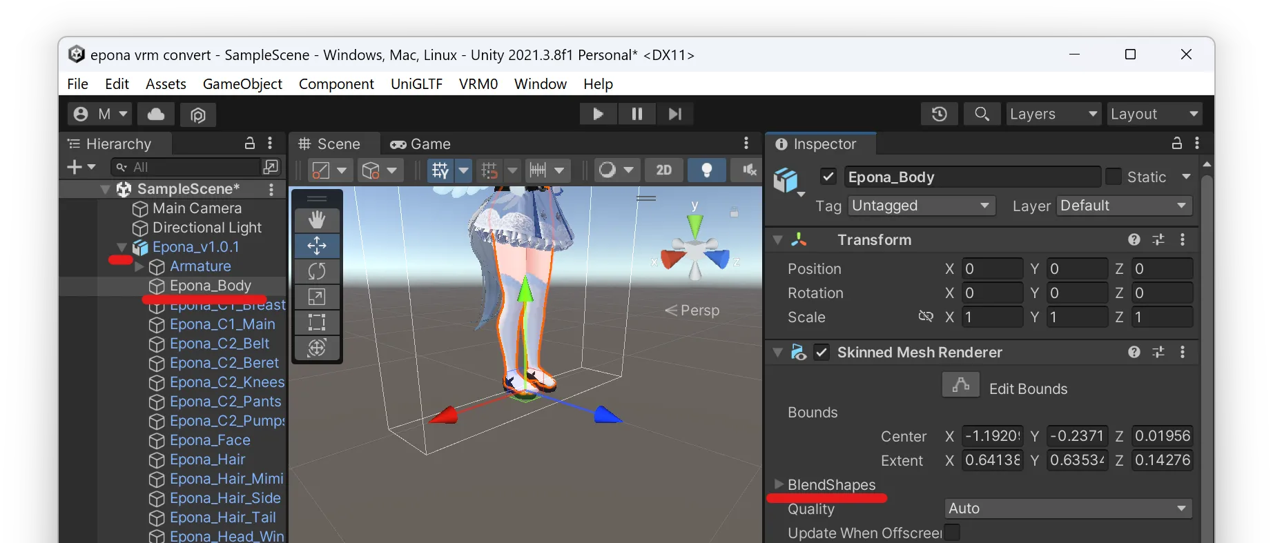Open the File menu

(78, 83)
